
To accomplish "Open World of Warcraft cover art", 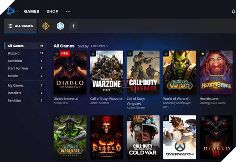I will coord(180,72).
